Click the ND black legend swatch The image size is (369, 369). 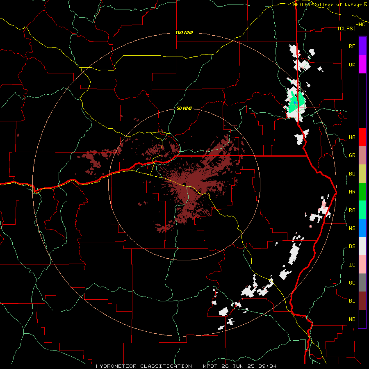(362, 319)
